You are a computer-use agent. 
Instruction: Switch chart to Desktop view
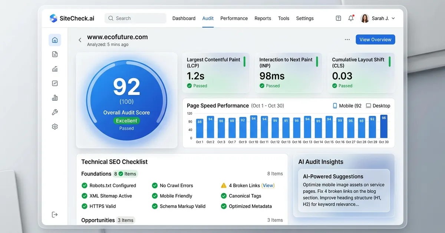pos(378,106)
